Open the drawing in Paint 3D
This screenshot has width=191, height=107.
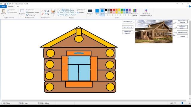(x=146, y=12)
